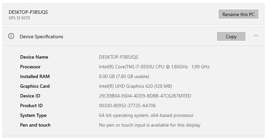Click the info icon beside Device Specifications
This screenshot has height=138, width=267.
tap(11, 36)
